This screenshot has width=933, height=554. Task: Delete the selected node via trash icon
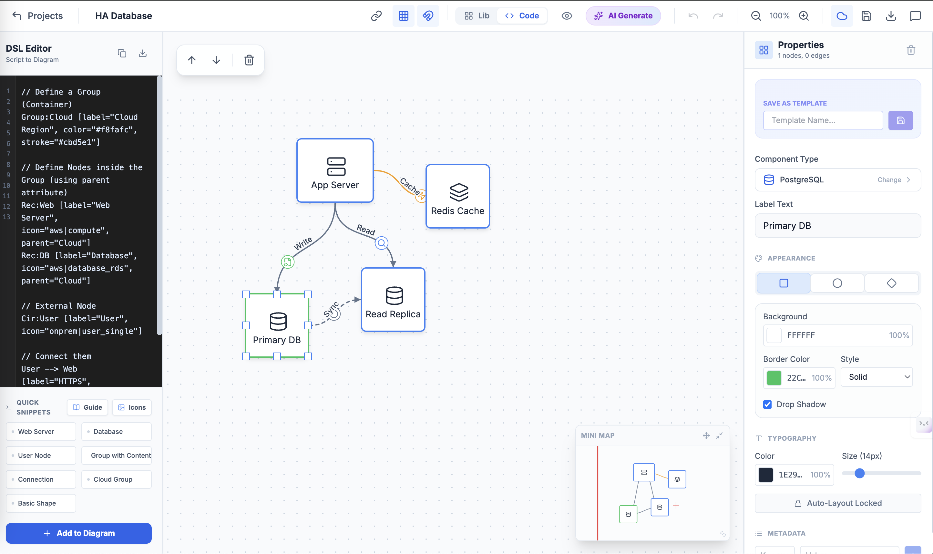coord(249,60)
